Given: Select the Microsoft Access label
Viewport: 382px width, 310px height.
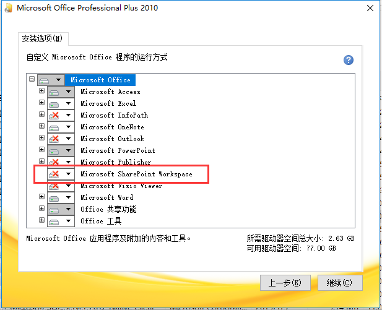Looking at the screenshot, I should coord(110,92).
